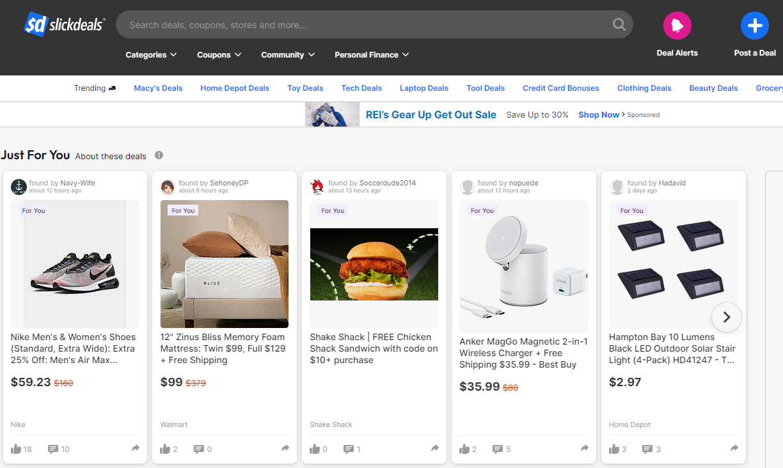Go to Beauty Deals
Image resolution: width=783 pixels, height=468 pixels.
[x=713, y=88]
